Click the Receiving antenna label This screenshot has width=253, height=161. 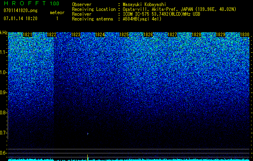[x=93, y=19]
